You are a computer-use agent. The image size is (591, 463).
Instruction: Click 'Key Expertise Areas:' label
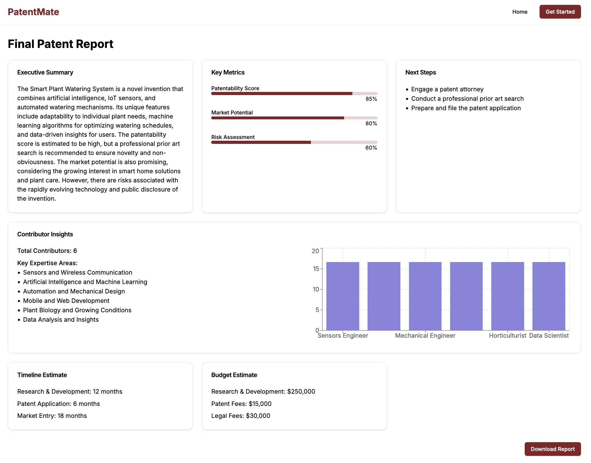(x=47, y=263)
